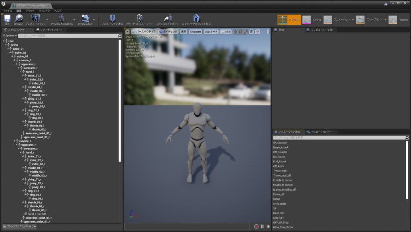Viewport: 411px width, 232px height.
Task: Click the socket icon beside hand_r_for_SM
Action: 26,214
